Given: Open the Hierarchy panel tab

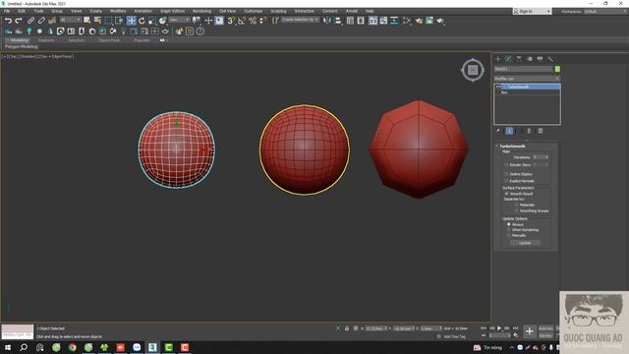Looking at the screenshot, I should click(519, 59).
